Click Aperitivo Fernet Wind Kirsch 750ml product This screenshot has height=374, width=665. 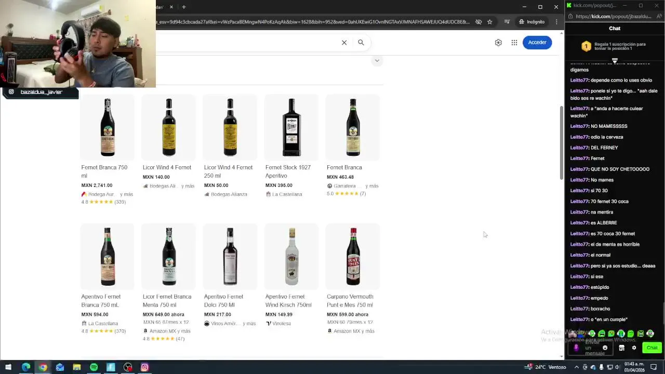pos(291,275)
